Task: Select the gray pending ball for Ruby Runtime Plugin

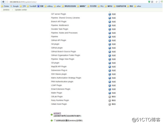Action: click(110, 100)
